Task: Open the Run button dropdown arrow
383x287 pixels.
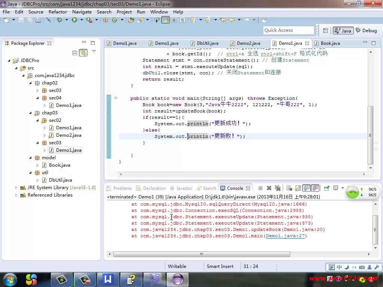Action: tap(82, 20)
